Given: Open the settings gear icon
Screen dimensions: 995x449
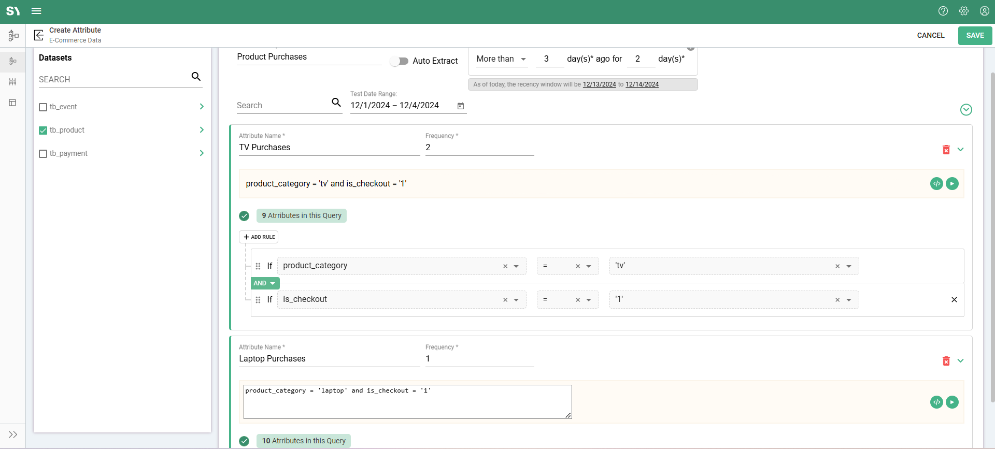Looking at the screenshot, I should 964,11.
